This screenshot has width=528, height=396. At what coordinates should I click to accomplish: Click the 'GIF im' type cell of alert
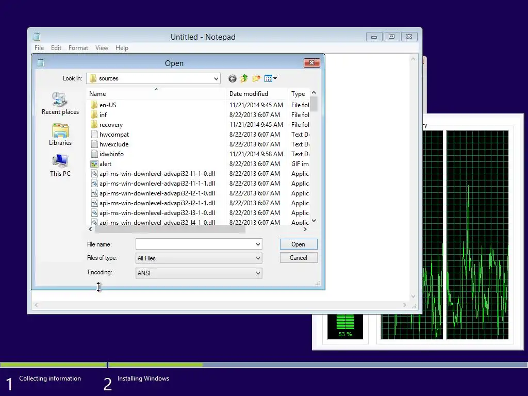[x=300, y=164]
